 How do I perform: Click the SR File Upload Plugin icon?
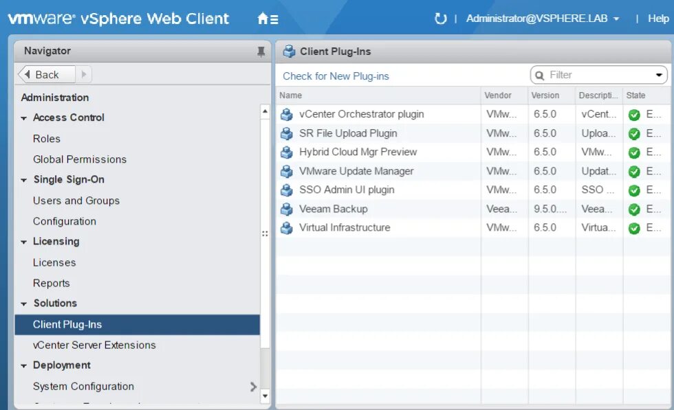click(287, 133)
